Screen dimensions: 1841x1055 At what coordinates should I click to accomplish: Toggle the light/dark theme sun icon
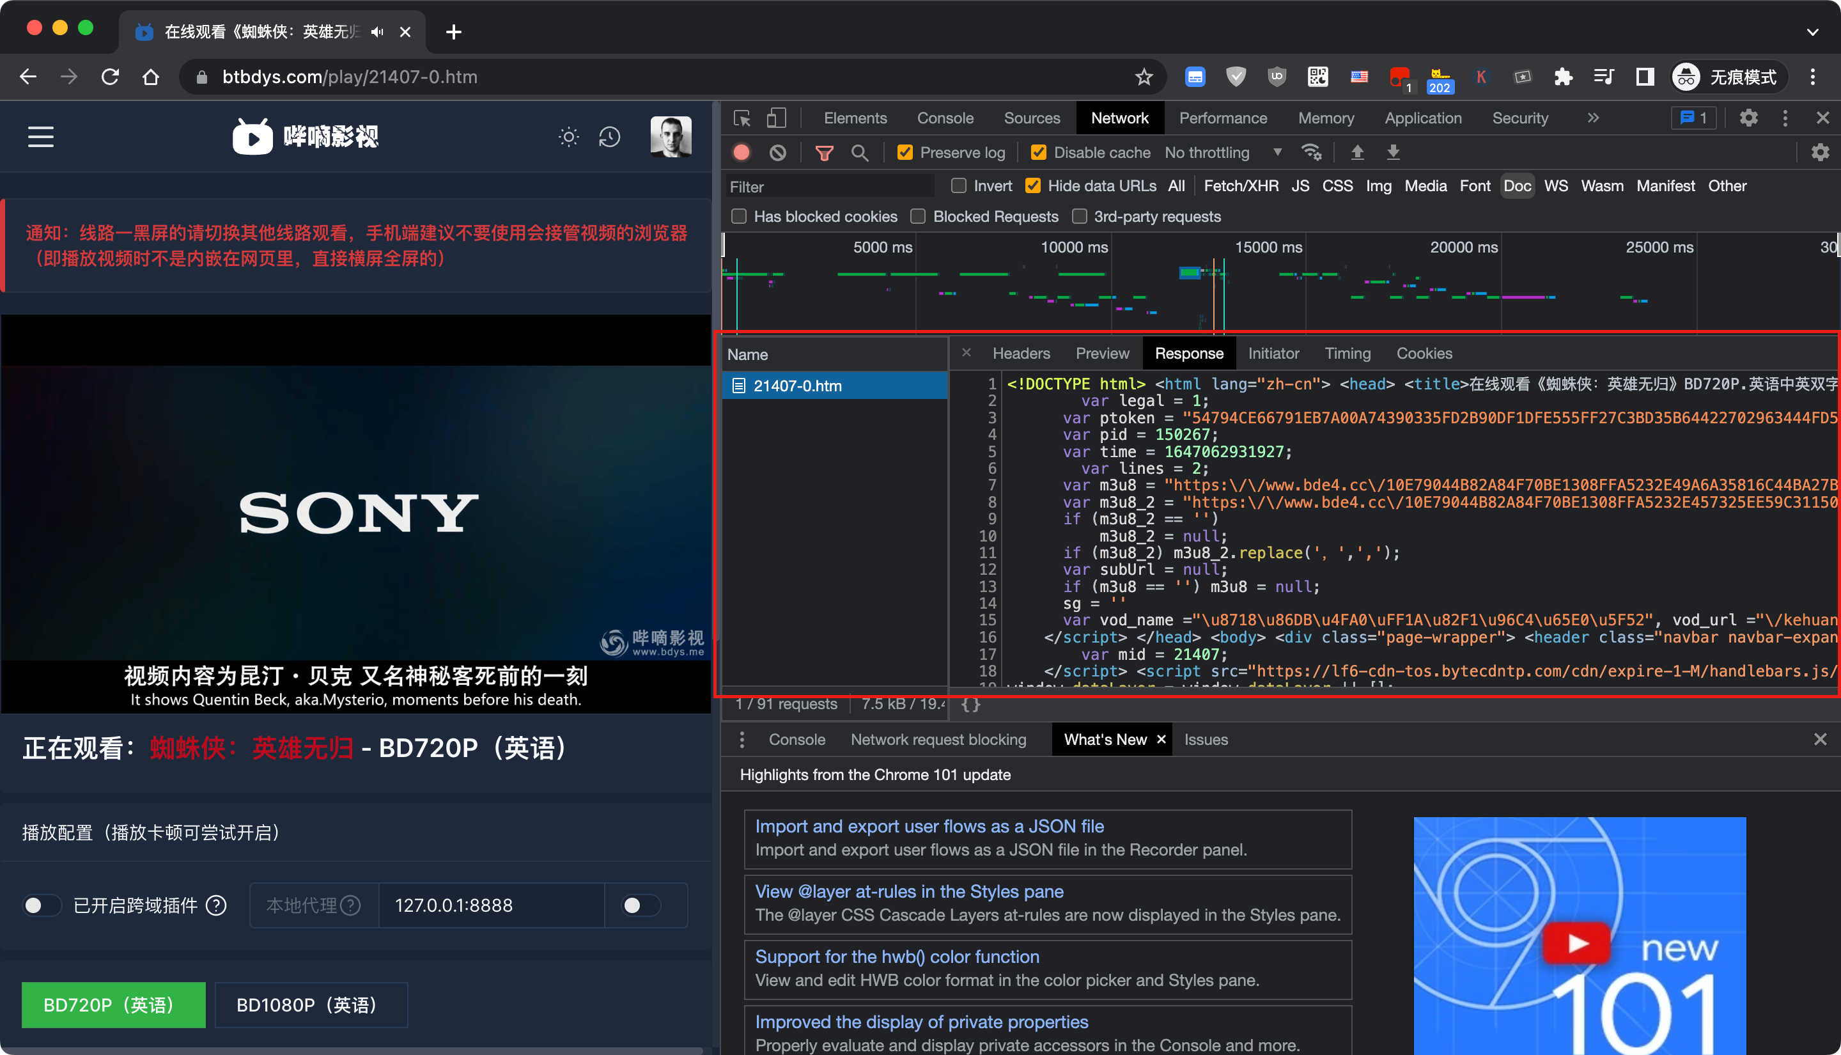568,137
